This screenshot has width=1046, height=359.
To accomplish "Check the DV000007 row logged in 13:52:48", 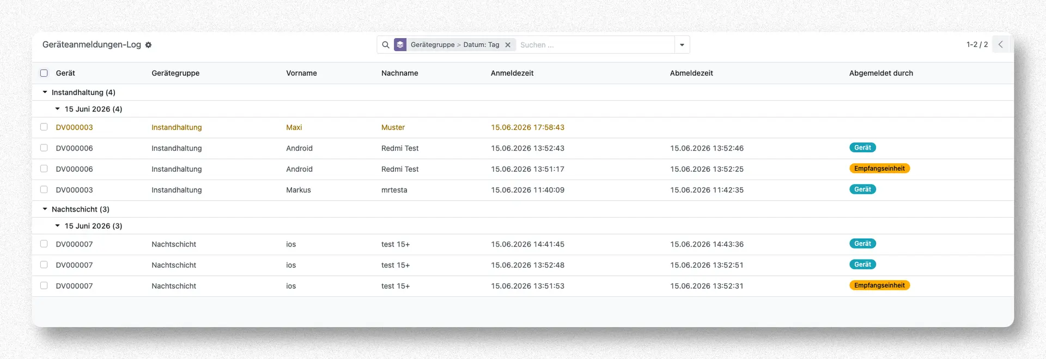I will point(44,264).
